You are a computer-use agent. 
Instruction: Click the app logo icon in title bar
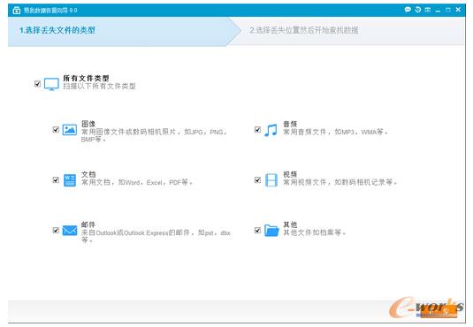pos(16,11)
